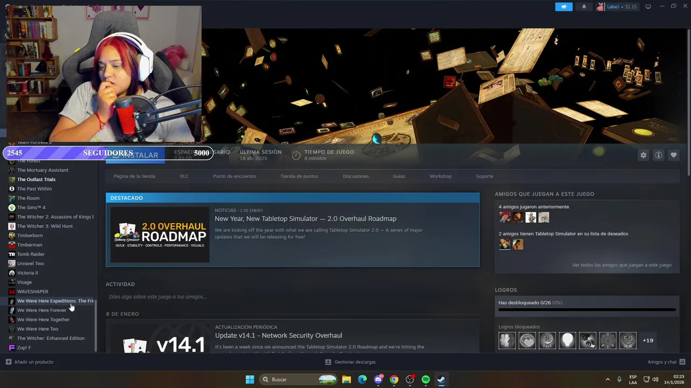Click the taskbar microphone icon
This screenshot has width=691, height=388.
[x=619, y=379]
